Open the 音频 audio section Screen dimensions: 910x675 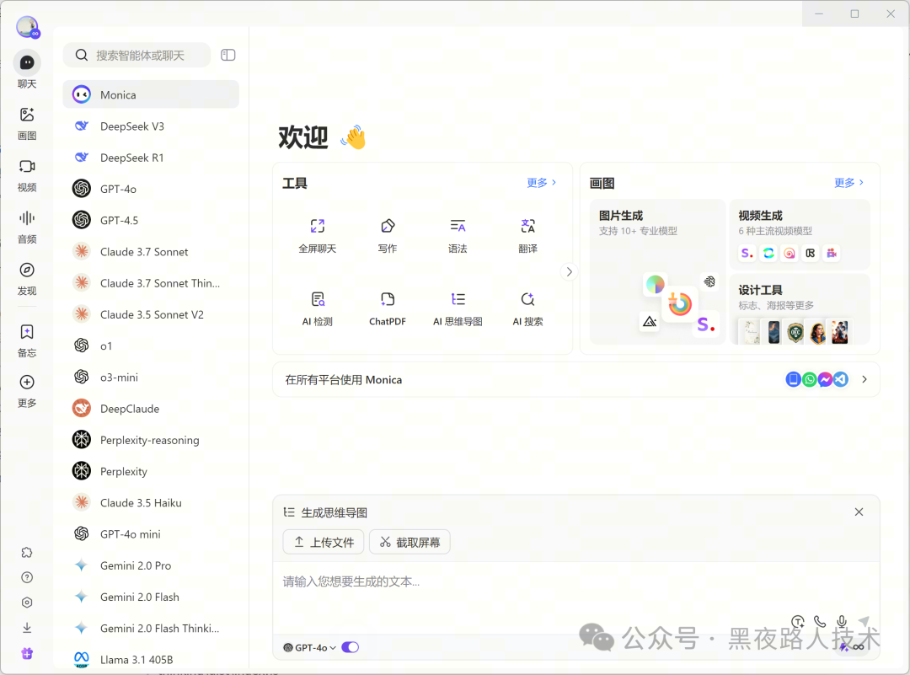tap(27, 227)
